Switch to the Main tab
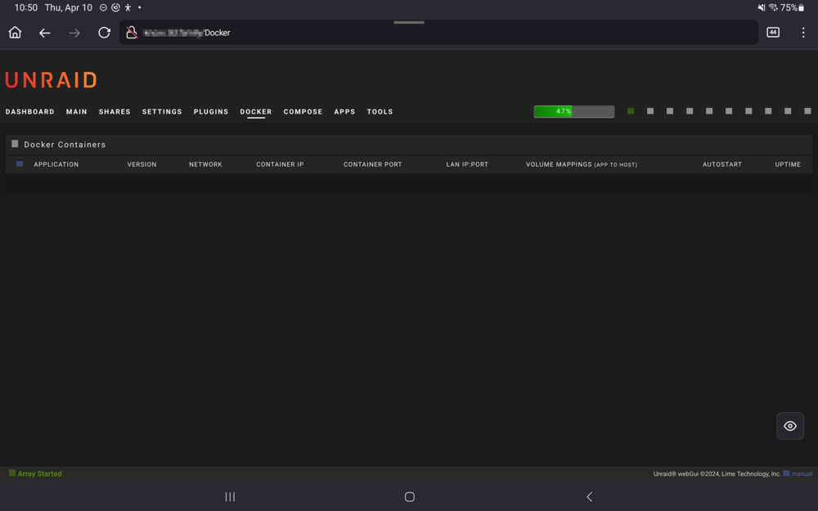The image size is (818, 511). pos(77,111)
